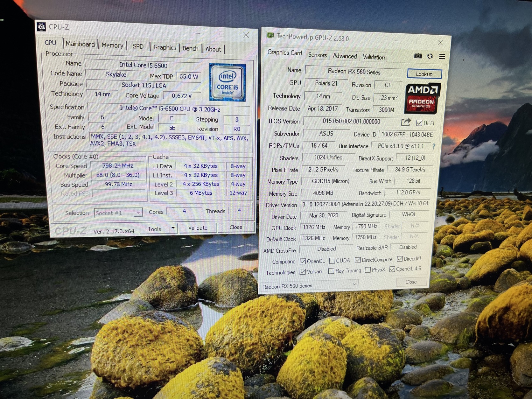Screen dimensions: 532x399
Task: Click the Bus Interface value PCIe x8 3.0
Action: (x=401, y=146)
